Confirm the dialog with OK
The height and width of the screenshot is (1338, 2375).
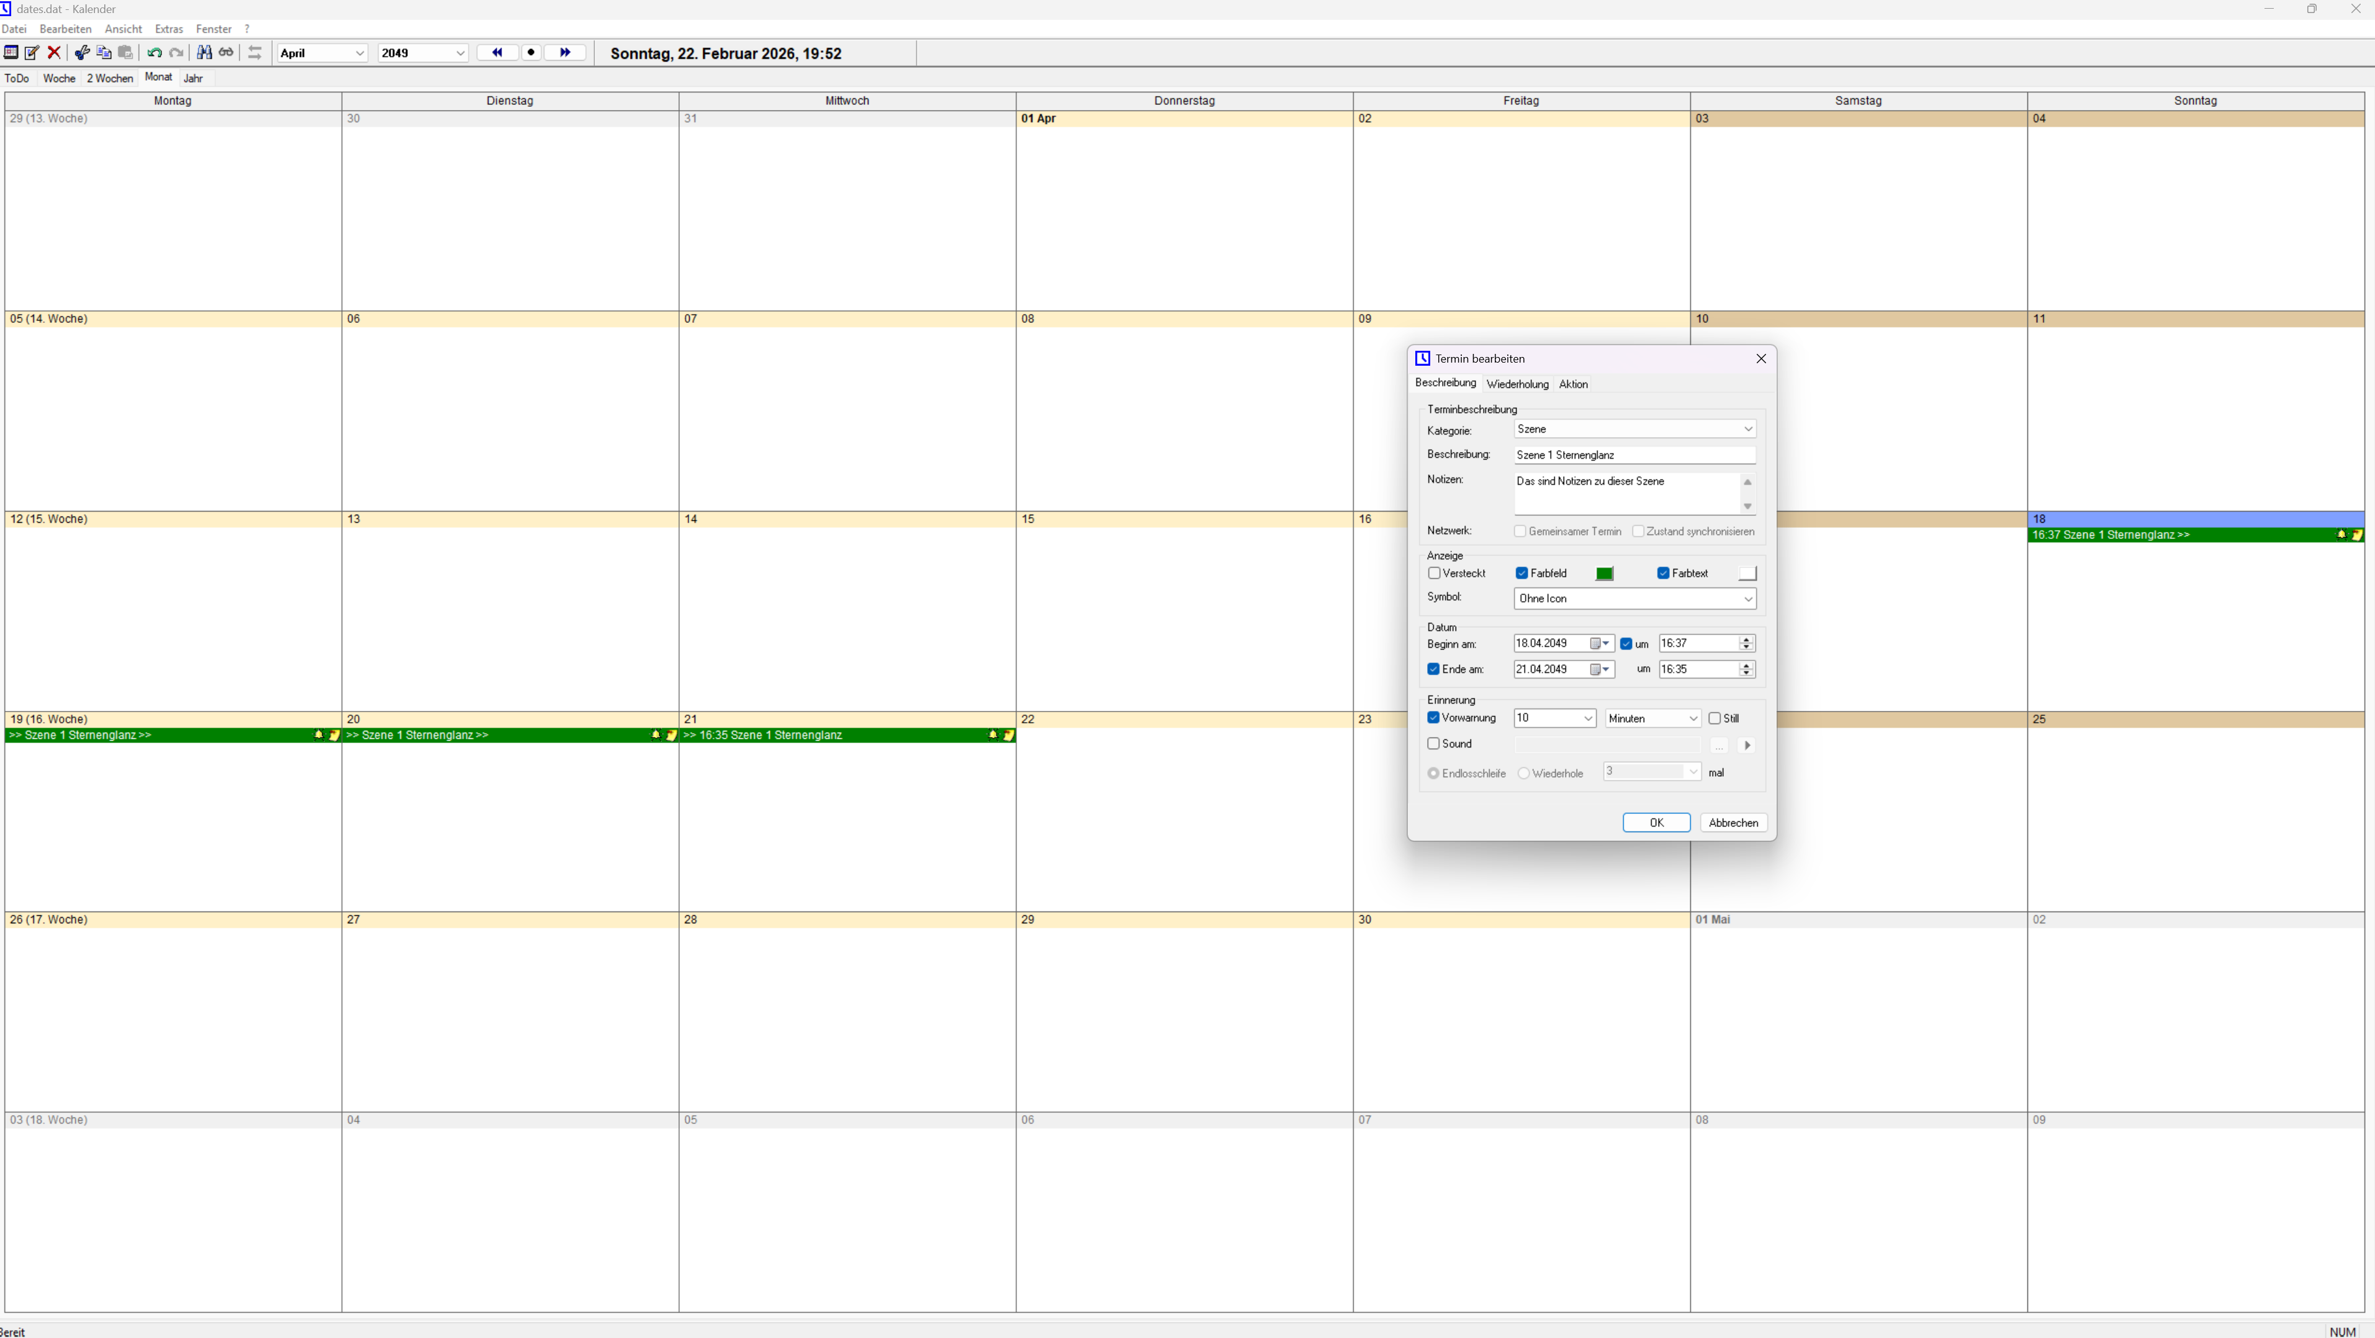(x=1656, y=823)
